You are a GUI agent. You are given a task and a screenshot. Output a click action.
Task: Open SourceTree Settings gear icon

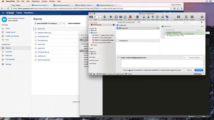click(202, 17)
